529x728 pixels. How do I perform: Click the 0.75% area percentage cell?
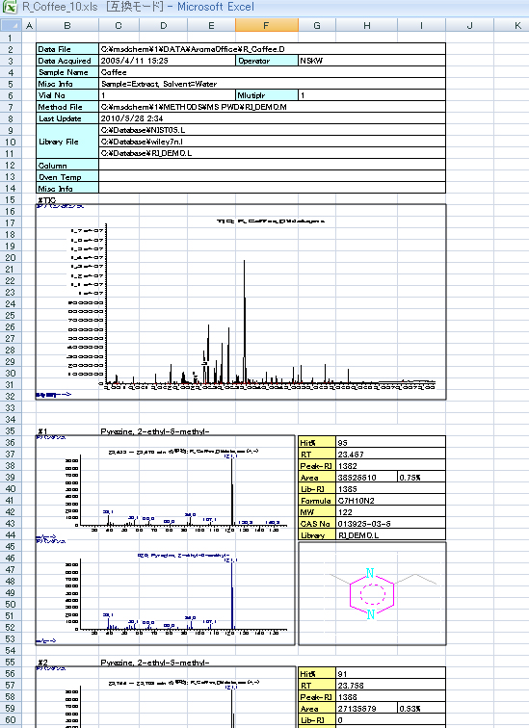tap(422, 478)
